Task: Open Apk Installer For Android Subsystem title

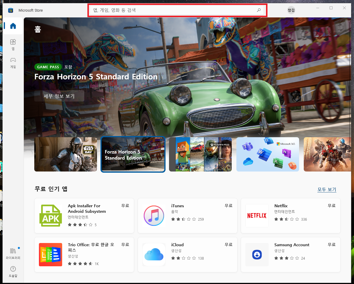Action: point(87,208)
